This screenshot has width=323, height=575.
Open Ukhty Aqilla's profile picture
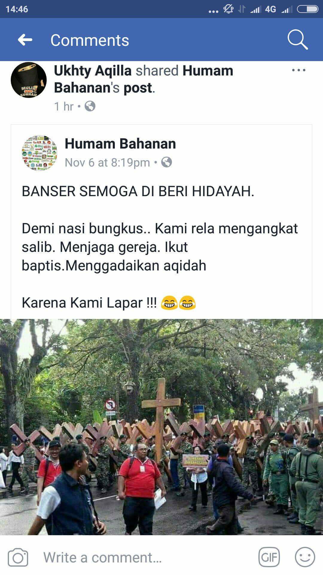click(29, 80)
